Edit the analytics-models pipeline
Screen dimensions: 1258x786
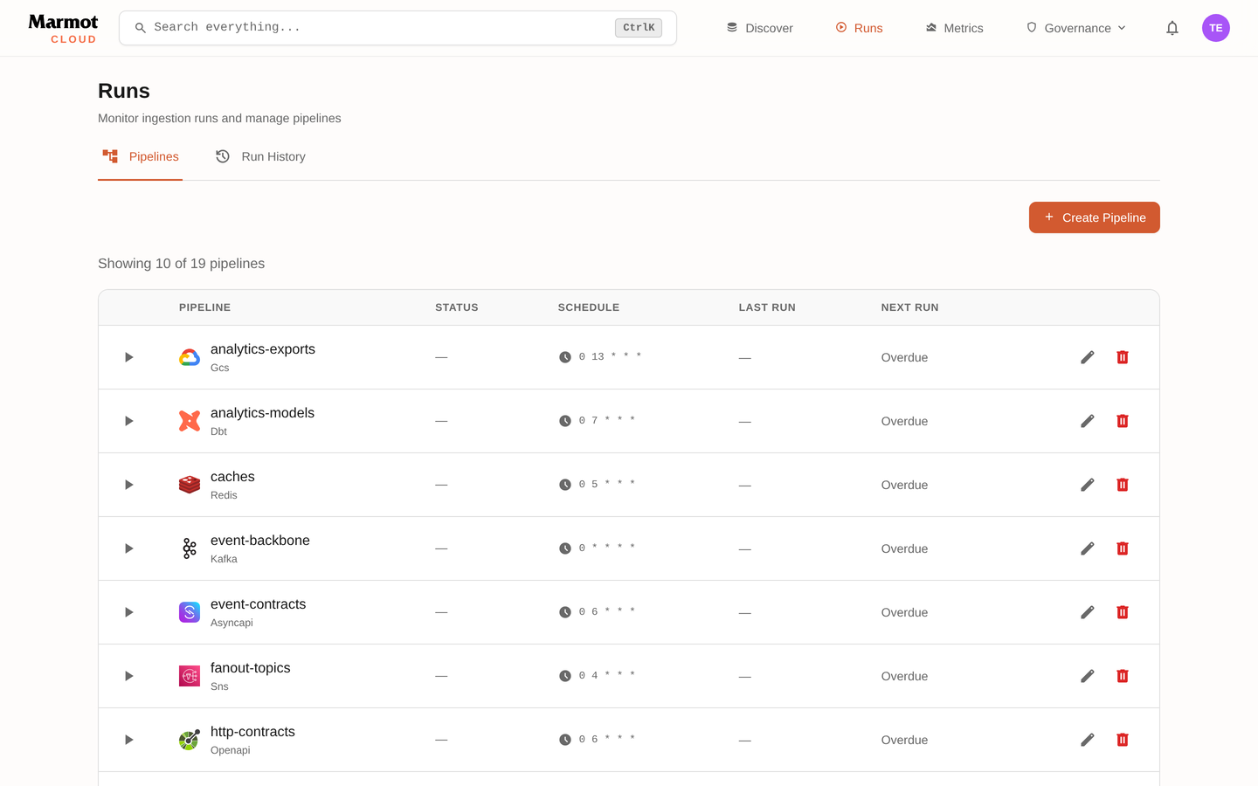point(1088,421)
